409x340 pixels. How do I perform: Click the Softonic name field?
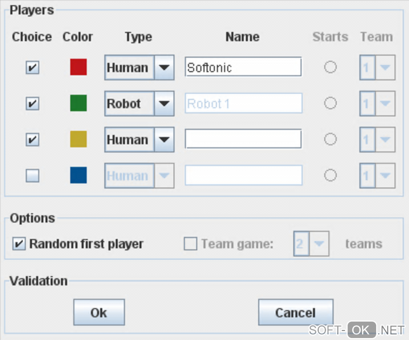(x=243, y=67)
